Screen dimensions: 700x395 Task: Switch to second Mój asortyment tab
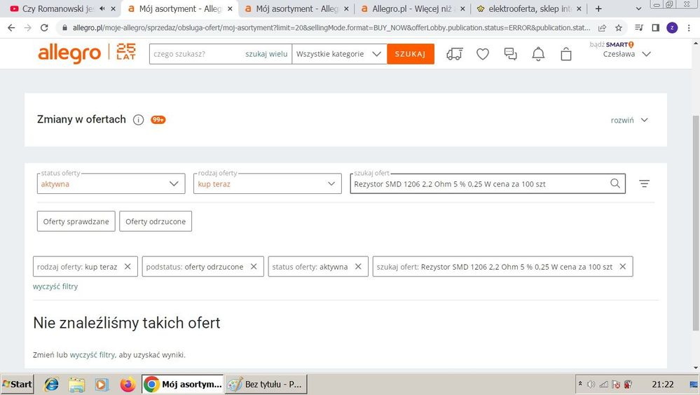pyautogui.click(x=297, y=8)
